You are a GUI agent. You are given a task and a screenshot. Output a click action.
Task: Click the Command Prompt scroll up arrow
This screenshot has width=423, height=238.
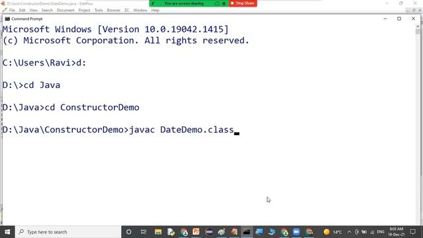coord(418,26)
